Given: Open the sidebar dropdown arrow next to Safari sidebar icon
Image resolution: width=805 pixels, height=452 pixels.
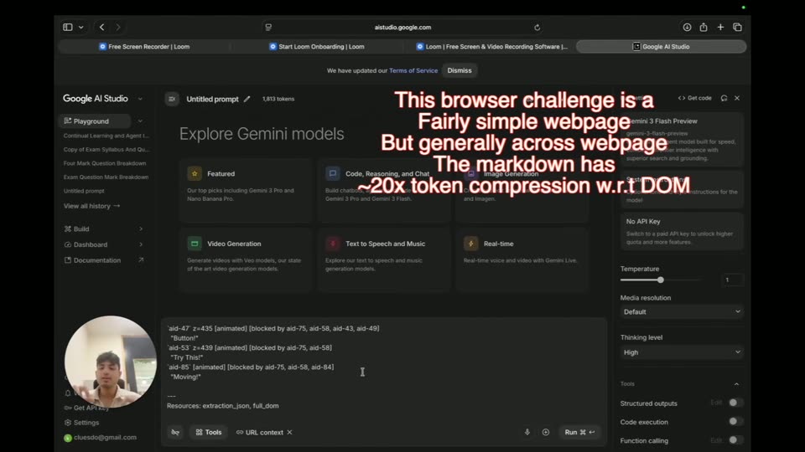Looking at the screenshot, I should pyautogui.click(x=81, y=27).
